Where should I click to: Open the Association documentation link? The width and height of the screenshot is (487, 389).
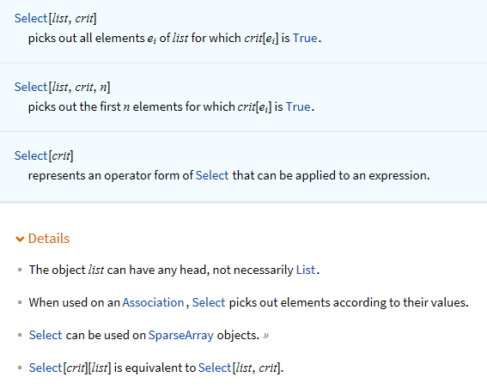click(153, 302)
